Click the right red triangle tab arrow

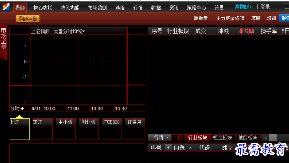pos(181,137)
